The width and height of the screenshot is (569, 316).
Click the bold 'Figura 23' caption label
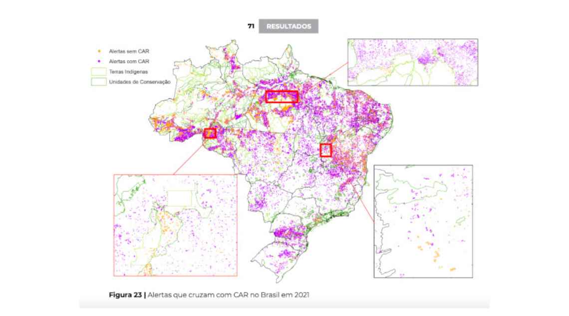coord(125,295)
